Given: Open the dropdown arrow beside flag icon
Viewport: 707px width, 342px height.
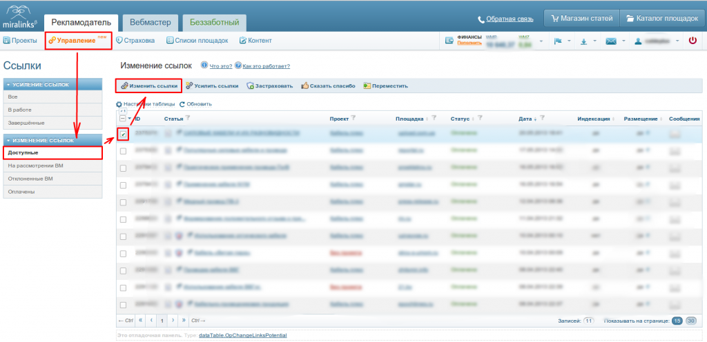Looking at the screenshot, I should (569, 41).
